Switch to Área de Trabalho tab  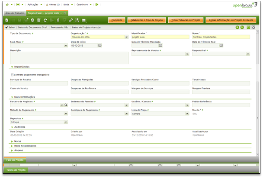[x=14, y=13]
